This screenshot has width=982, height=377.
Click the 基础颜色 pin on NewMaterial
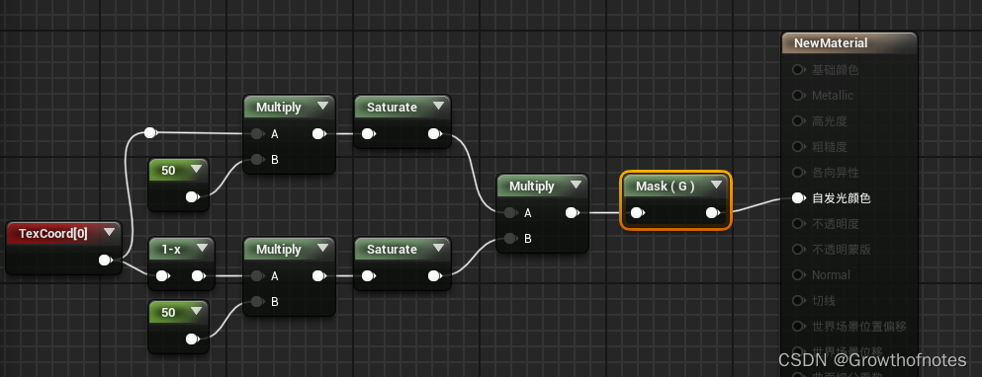tap(798, 69)
